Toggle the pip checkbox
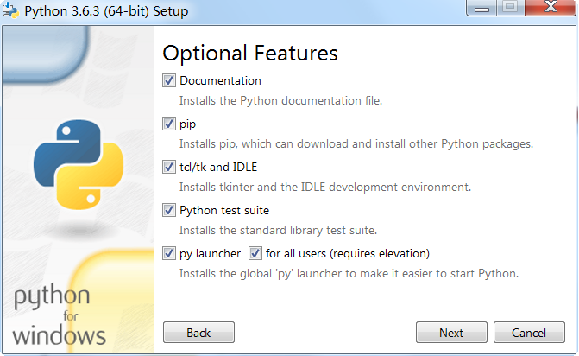 [169, 124]
